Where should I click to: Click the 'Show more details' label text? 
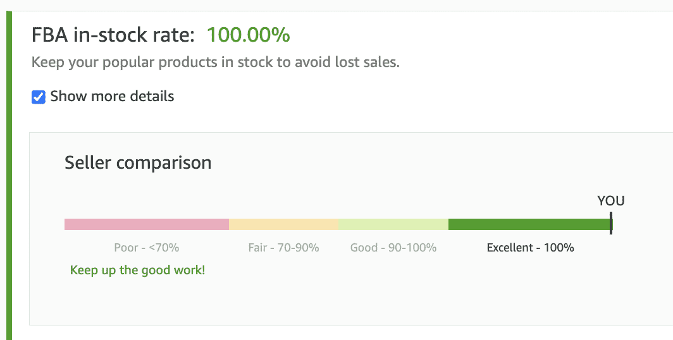[x=112, y=97]
